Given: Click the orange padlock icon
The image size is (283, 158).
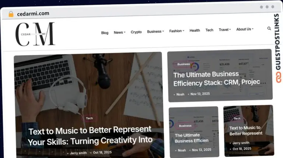Looking at the screenshot, I should point(11,14).
